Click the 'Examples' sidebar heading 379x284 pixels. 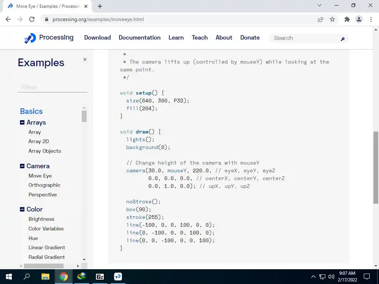(41, 62)
